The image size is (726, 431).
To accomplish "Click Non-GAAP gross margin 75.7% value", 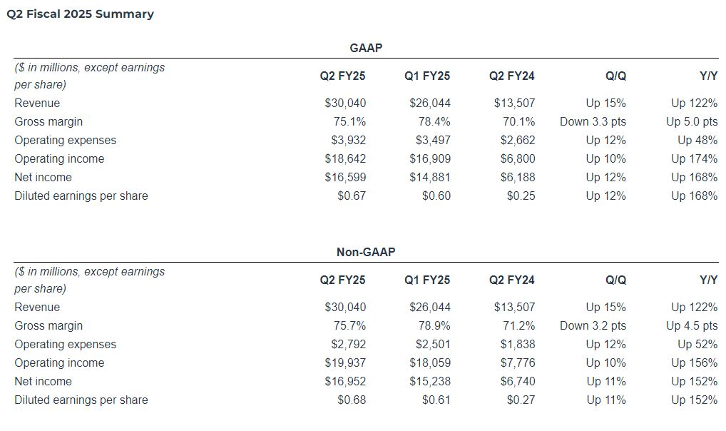I will (349, 325).
